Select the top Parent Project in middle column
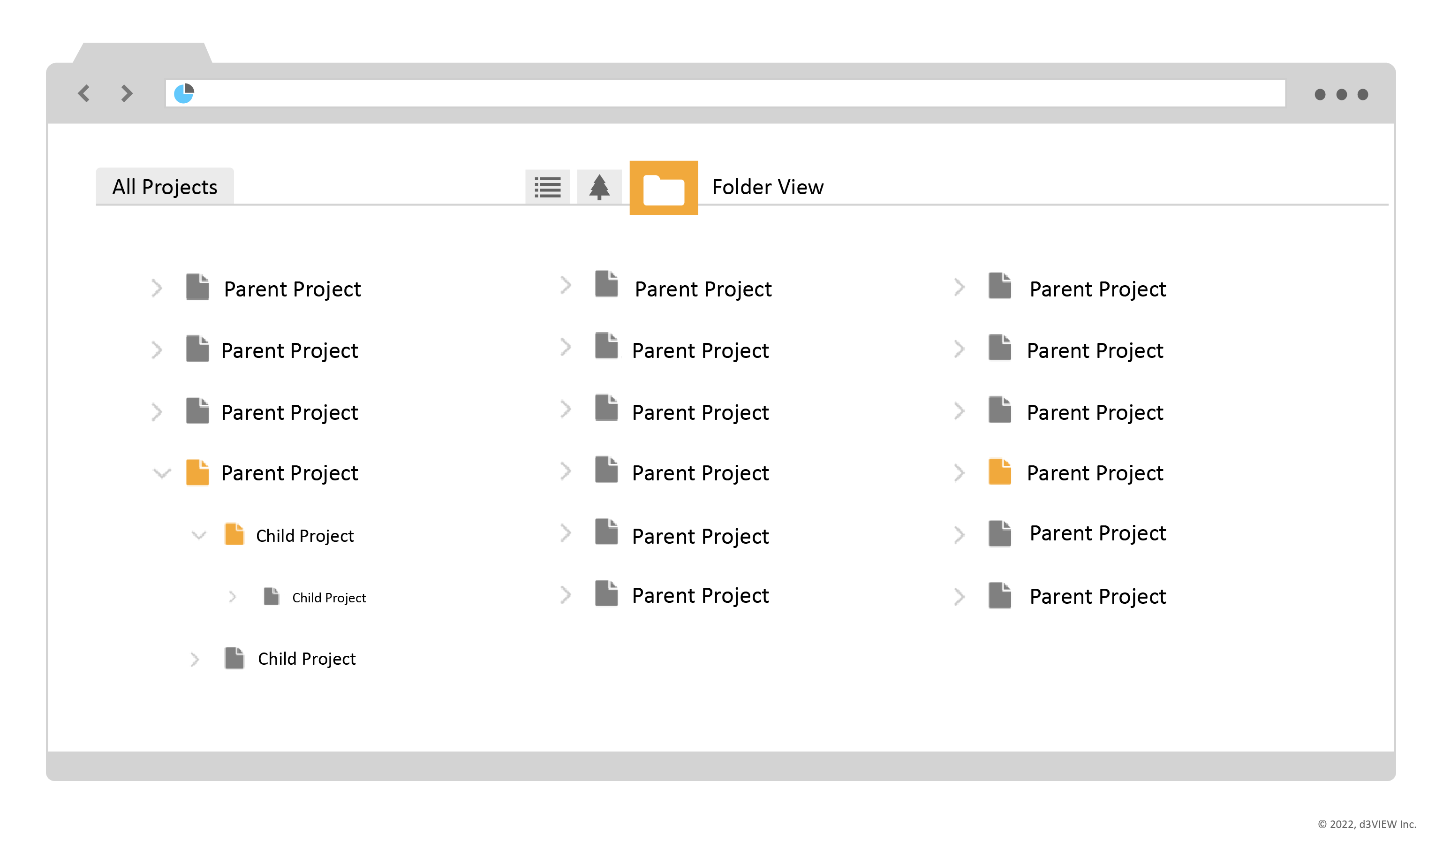1443x843 pixels. pos(703,289)
